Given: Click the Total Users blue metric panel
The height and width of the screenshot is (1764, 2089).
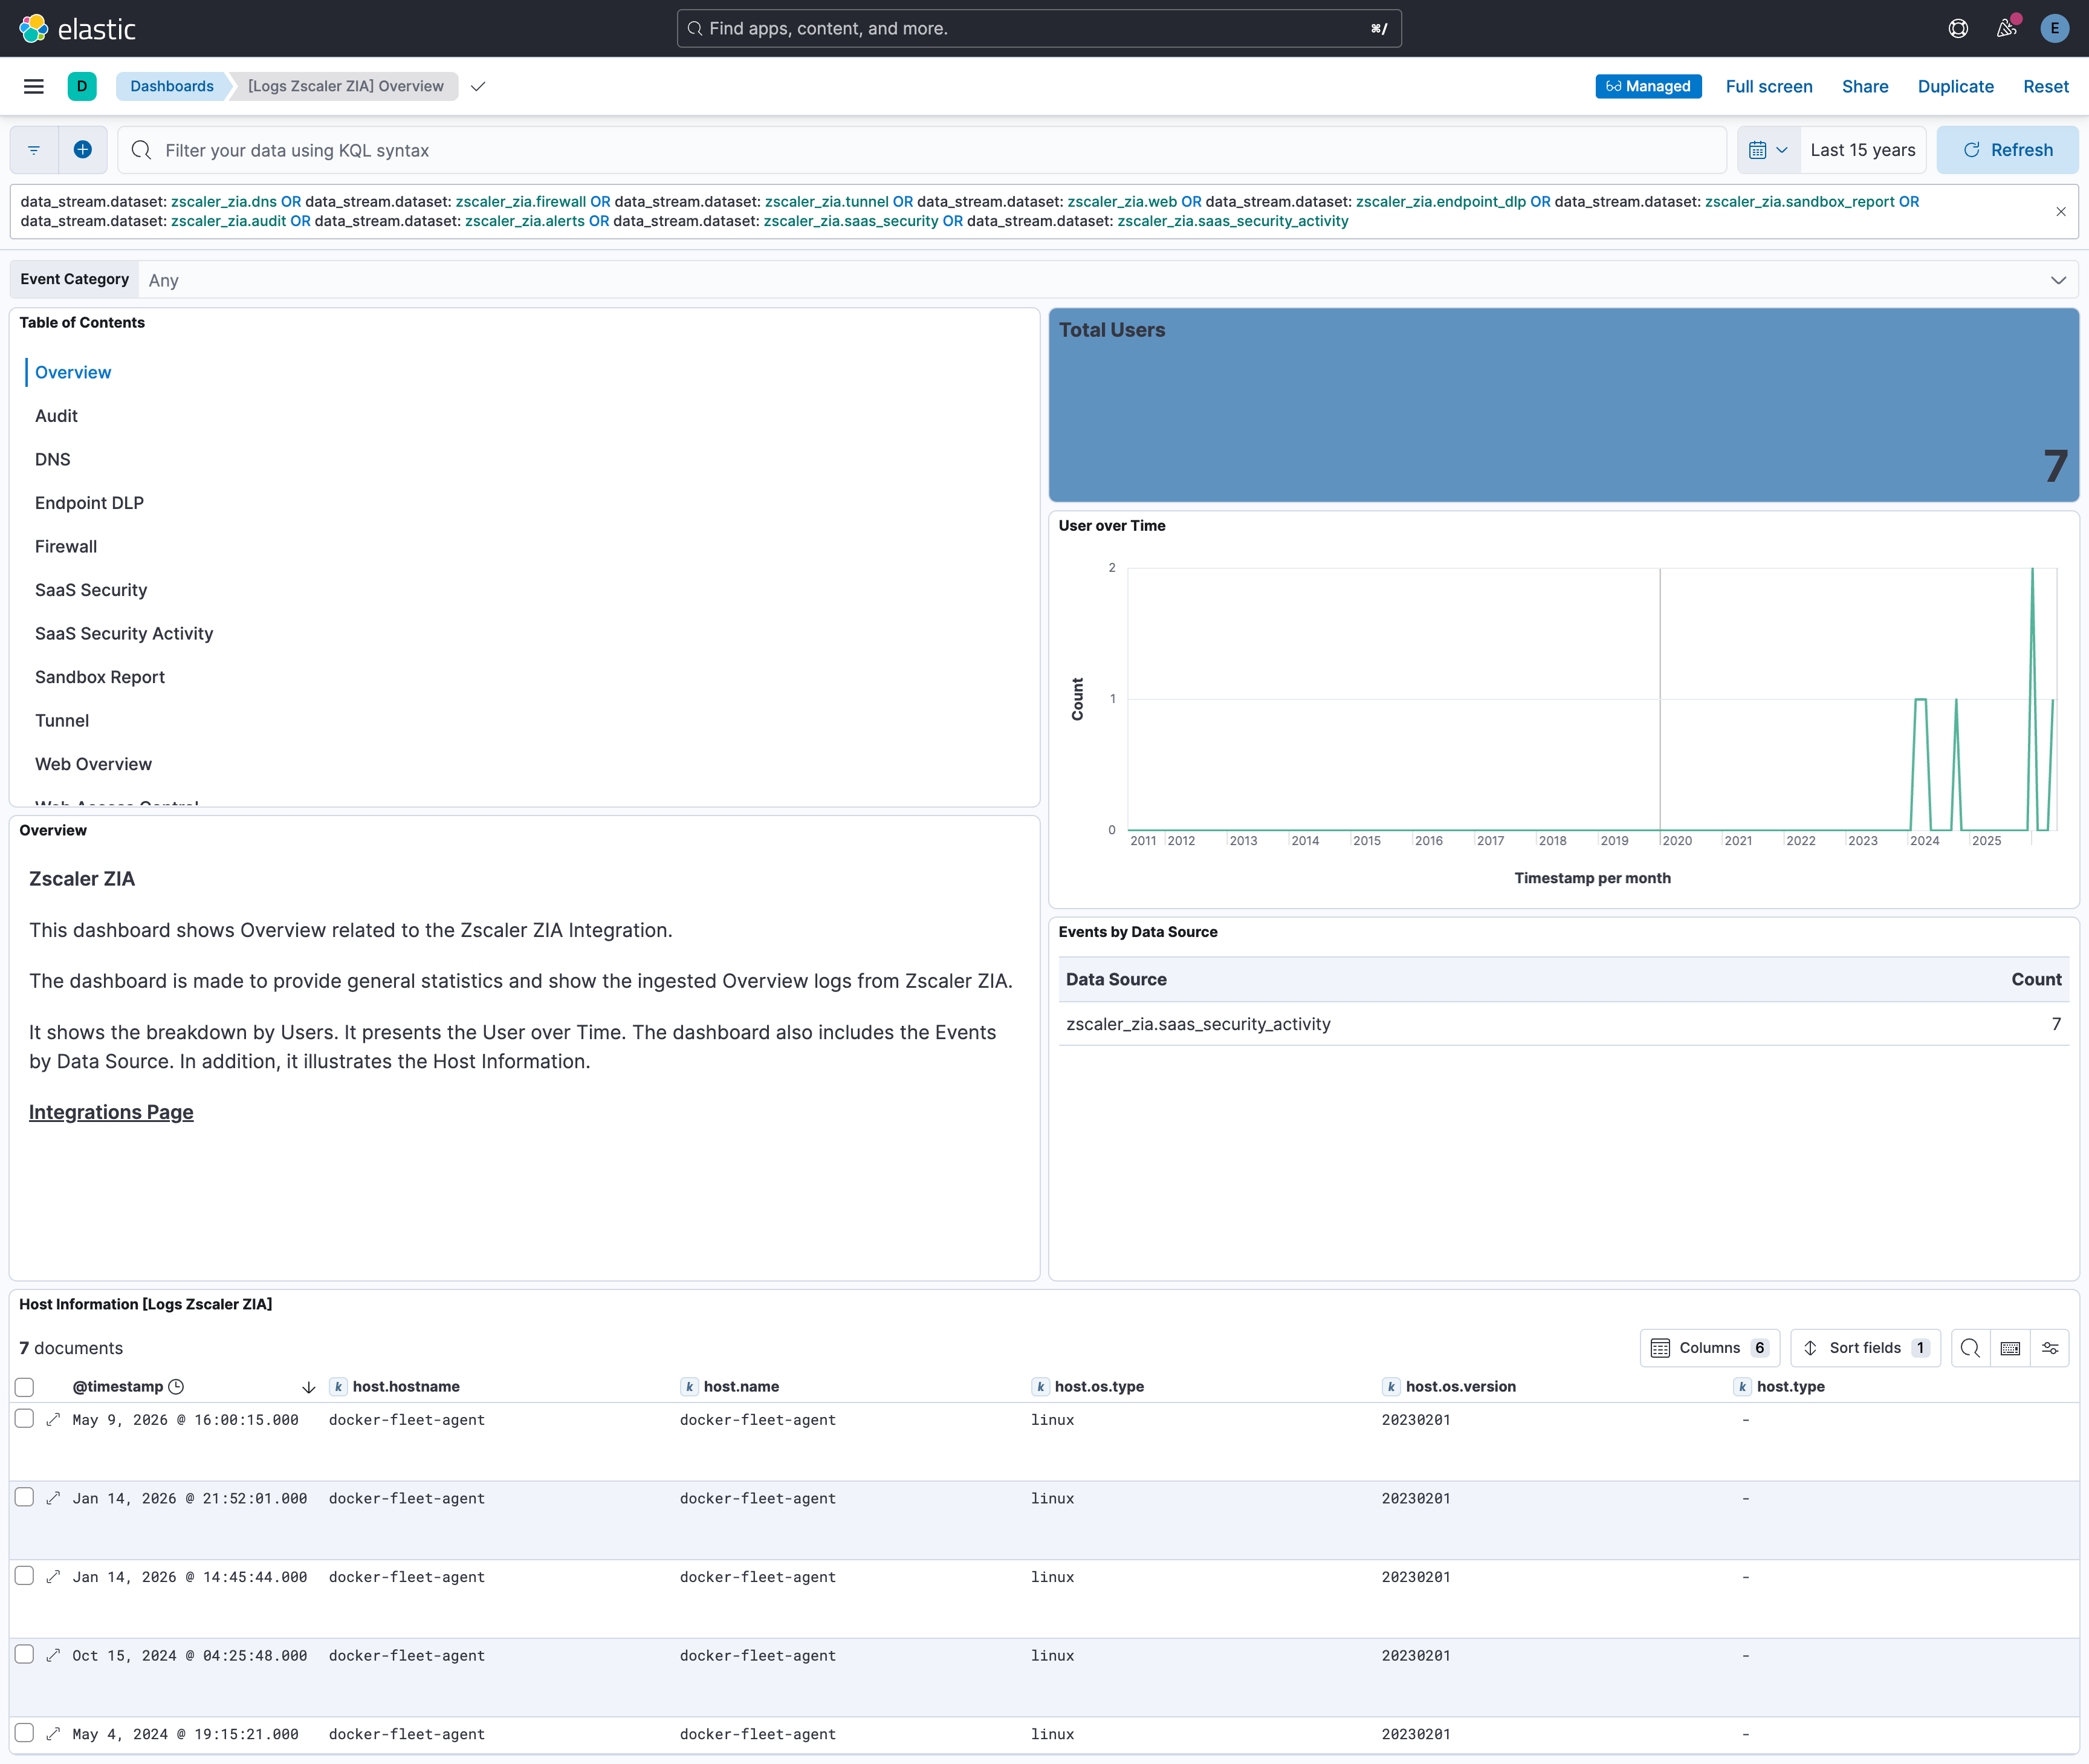Looking at the screenshot, I should 1564,405.
